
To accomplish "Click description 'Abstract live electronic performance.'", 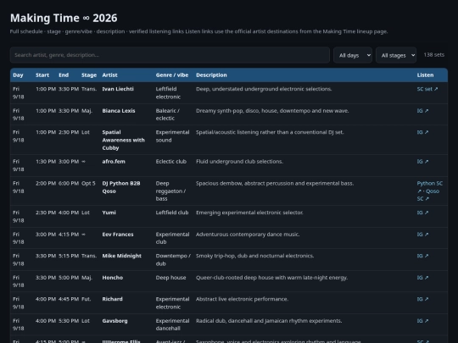I will [x=242, y=299].
